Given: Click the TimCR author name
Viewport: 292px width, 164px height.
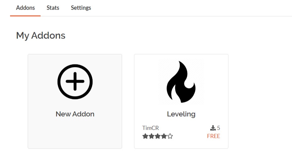Looking at the screenshot, I should [x=150, y=128].
